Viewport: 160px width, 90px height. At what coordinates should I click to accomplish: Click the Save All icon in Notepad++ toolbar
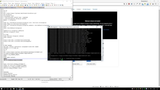pyautogui.click(x=6, y=5)
